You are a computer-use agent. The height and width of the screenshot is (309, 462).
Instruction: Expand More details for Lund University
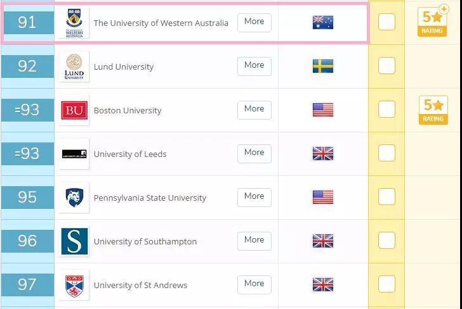click(254, 66)
